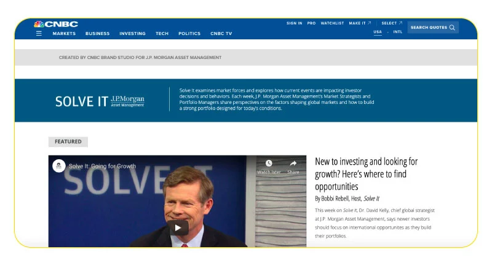Image resolution: width=492 pixels, height=265 pixels.
Task: Click the video title 'Solve It: Going for Growth'
Action: [x=102, y=166]
